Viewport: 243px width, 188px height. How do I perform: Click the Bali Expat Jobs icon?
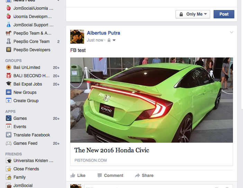(9, 84)
